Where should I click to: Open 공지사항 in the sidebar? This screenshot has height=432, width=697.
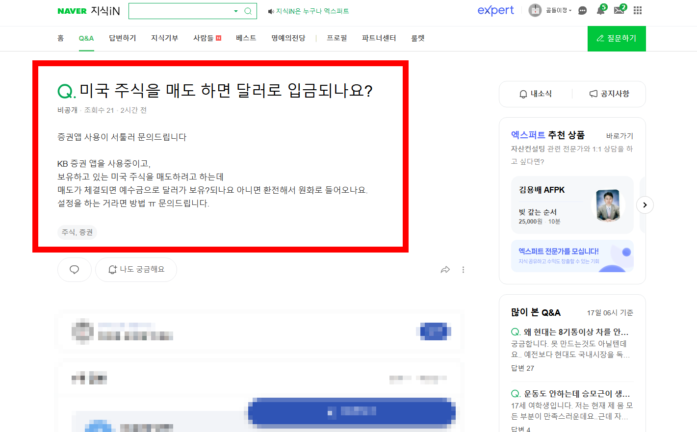(609, 94)
